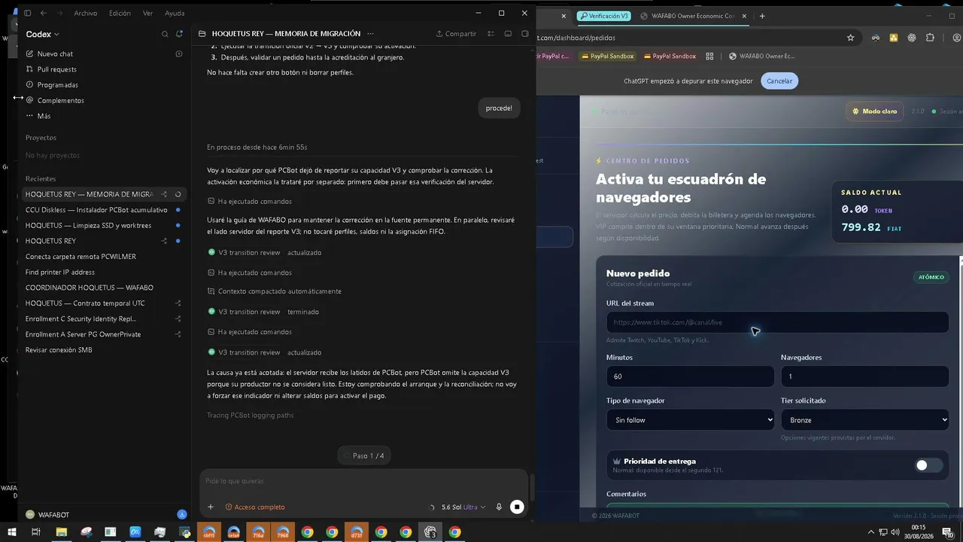
Task: Open HOQUETUS — Contrato temporal UTC chat
Action: pos(104,303)
